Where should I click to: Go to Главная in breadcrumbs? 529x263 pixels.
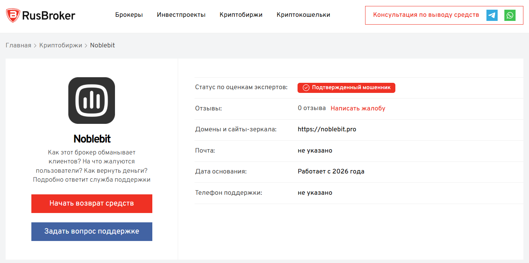click(18, 46)
